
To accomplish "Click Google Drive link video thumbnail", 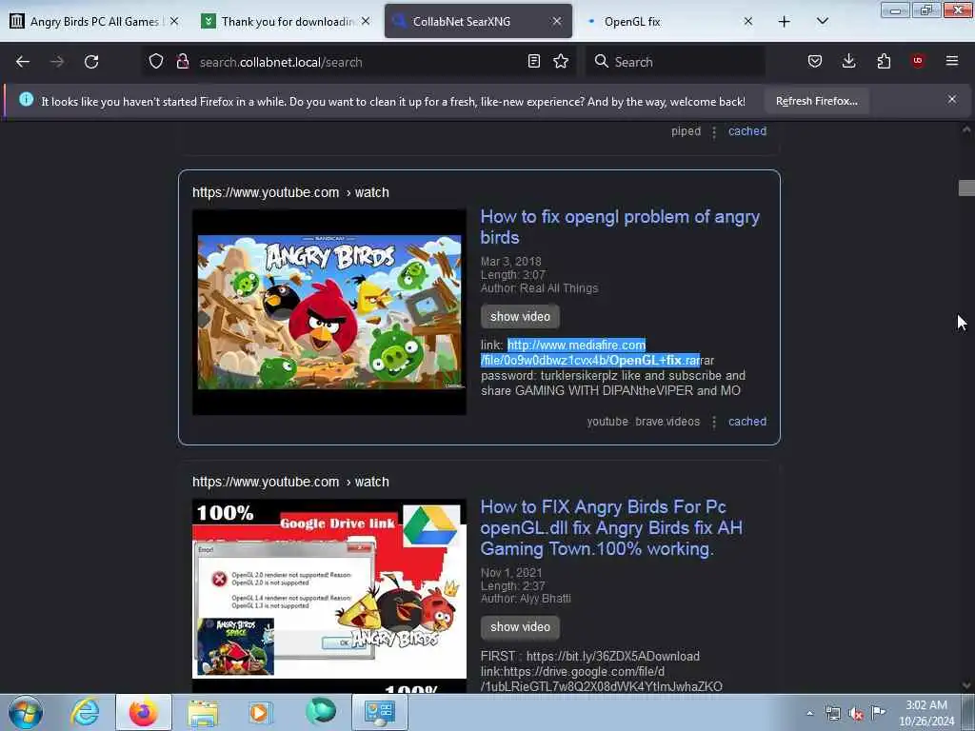I will point(328,596).
